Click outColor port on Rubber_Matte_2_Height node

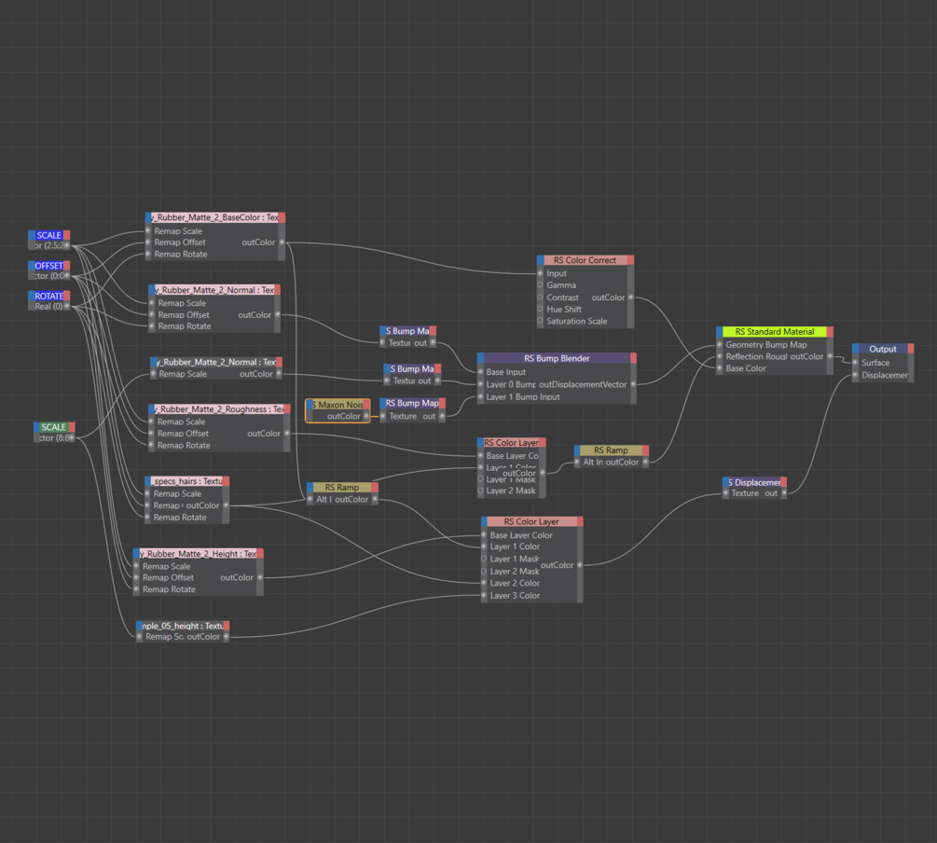pyautogui.click(x=260, y=577)
